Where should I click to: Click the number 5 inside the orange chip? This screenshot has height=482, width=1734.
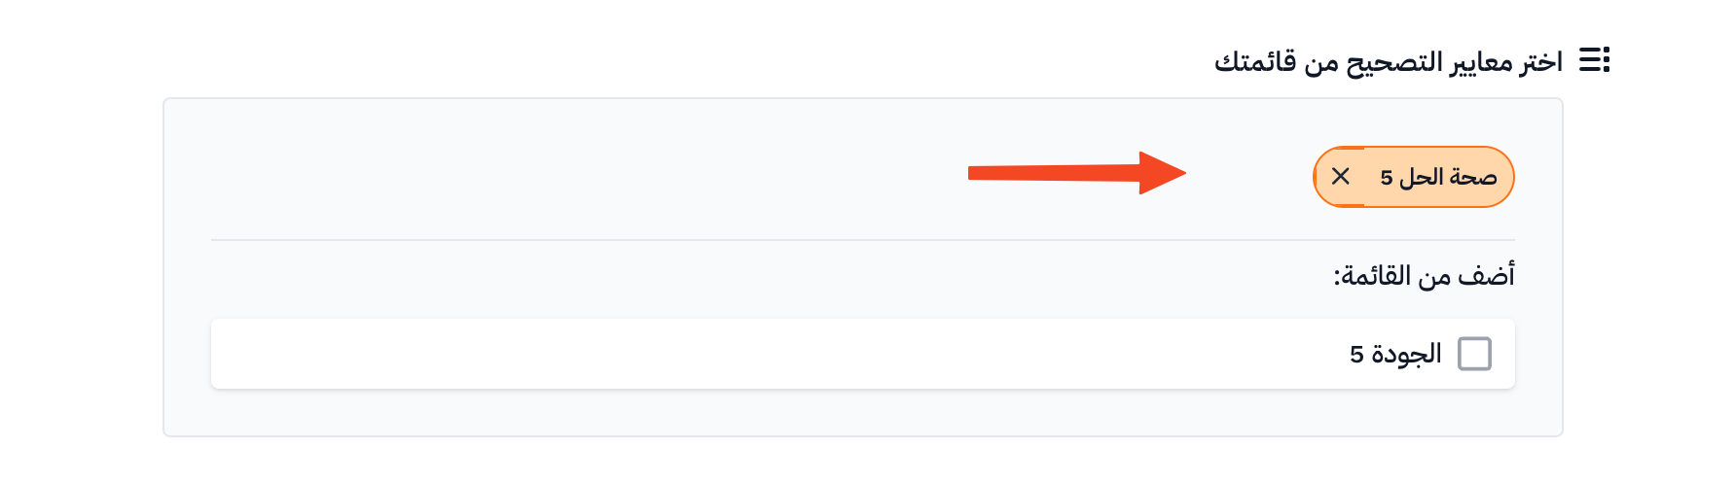coord(1387,178)
